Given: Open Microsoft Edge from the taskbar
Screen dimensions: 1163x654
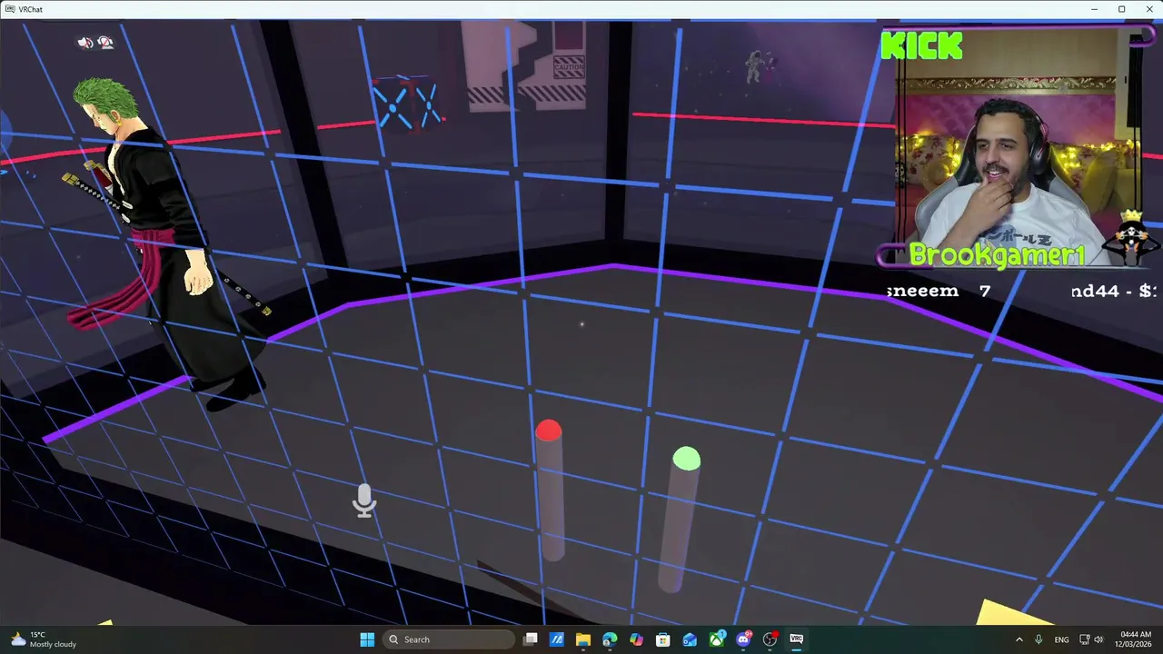Looking at the screenshot, I should [610, 639].
